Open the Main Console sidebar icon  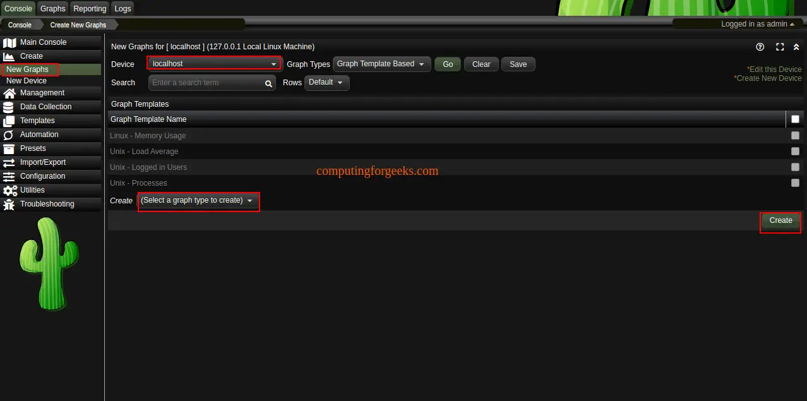9,42
